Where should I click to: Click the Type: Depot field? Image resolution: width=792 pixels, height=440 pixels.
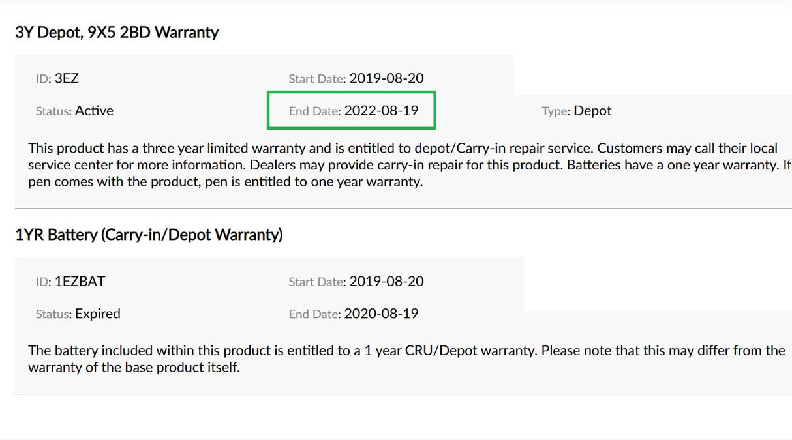577,111
